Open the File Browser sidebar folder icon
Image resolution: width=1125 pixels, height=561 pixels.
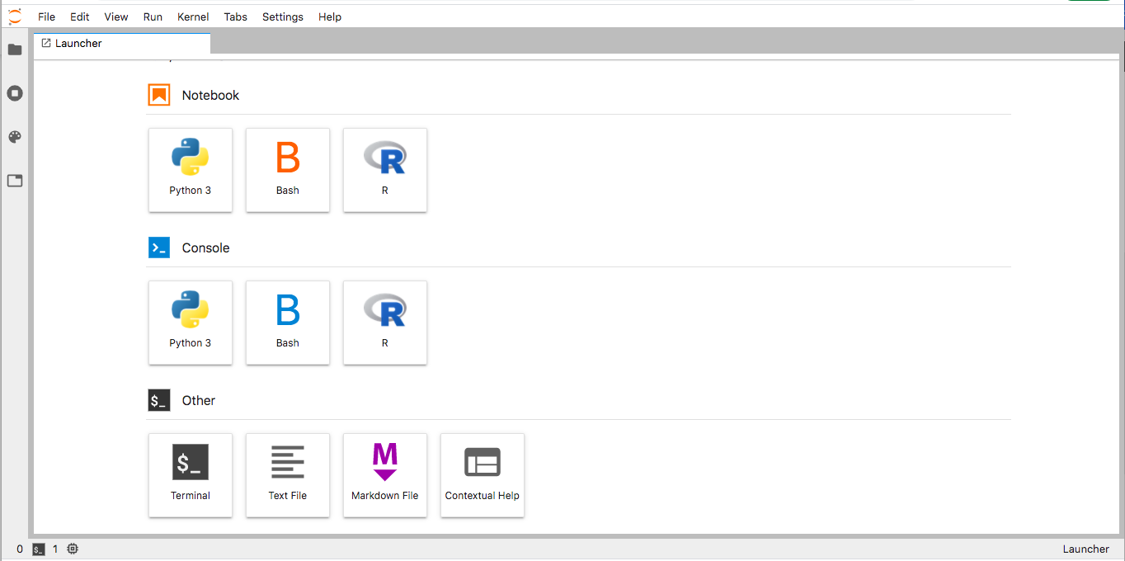click(x=15, y=49)
